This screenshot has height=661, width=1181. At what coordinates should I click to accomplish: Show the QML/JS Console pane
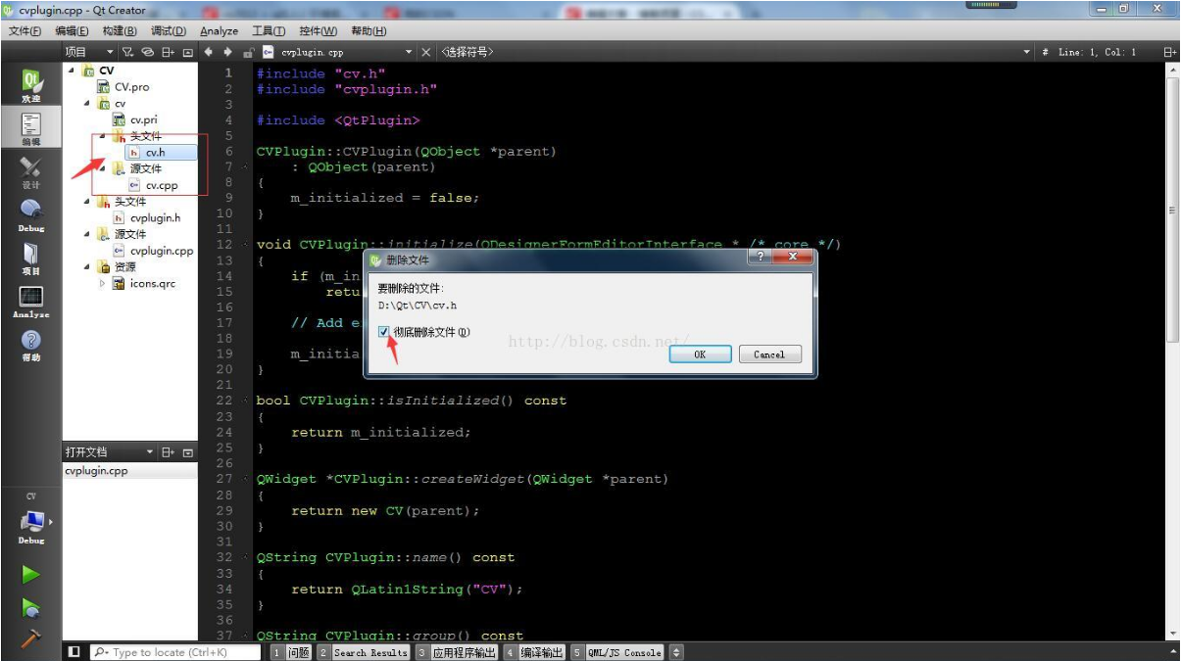[x=617, y=652]
